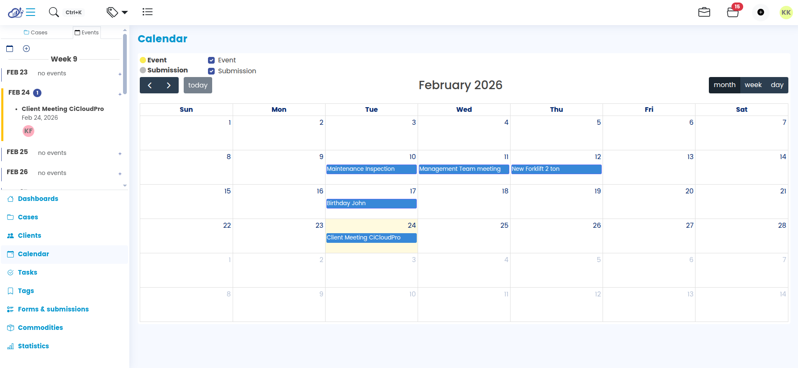798x368 pixels.
Task: Open the KK user avatar
Action: [786, 12]
